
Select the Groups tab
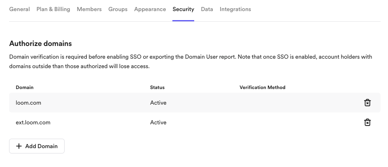pyautogui.click(x=118, y=9)
